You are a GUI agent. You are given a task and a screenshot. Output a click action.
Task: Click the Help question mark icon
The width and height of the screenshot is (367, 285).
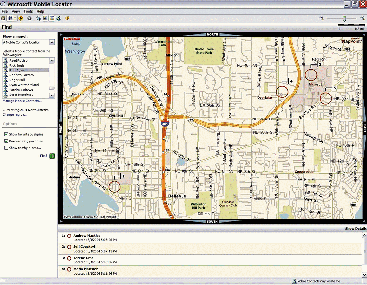[67, 18]
